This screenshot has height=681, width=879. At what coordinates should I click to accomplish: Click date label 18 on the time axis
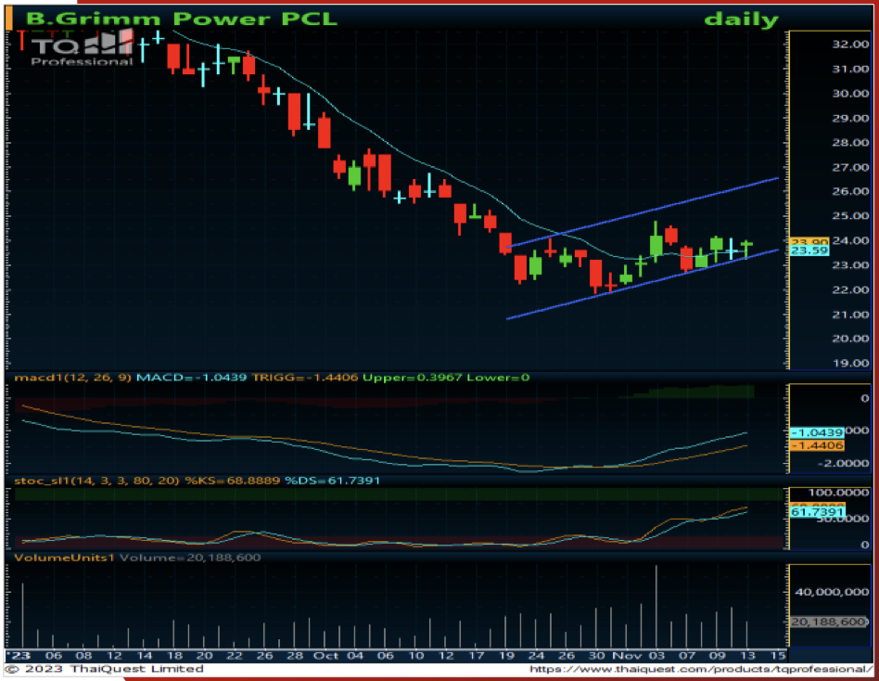(x=174, y=656)
